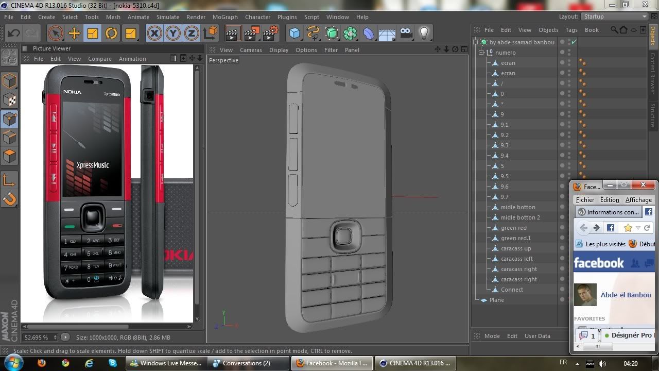Toggle Y-axis lock

pos(173,33)
